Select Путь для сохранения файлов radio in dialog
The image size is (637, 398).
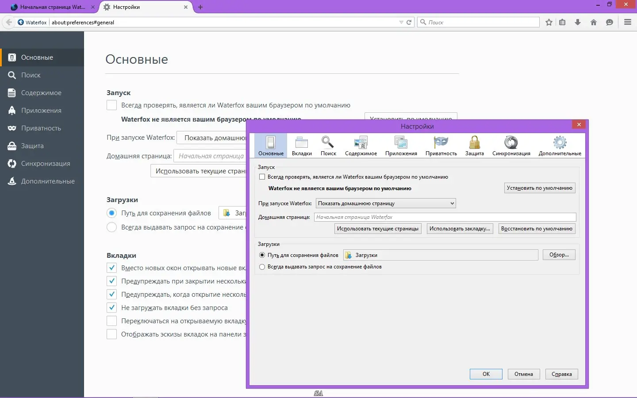click(x=262, y=255)
